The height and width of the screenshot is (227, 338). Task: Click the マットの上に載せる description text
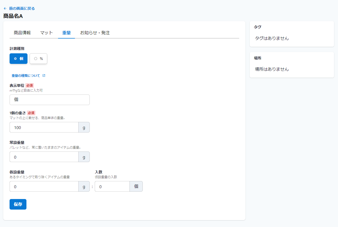pyautogui.click(x=37, y=118)
